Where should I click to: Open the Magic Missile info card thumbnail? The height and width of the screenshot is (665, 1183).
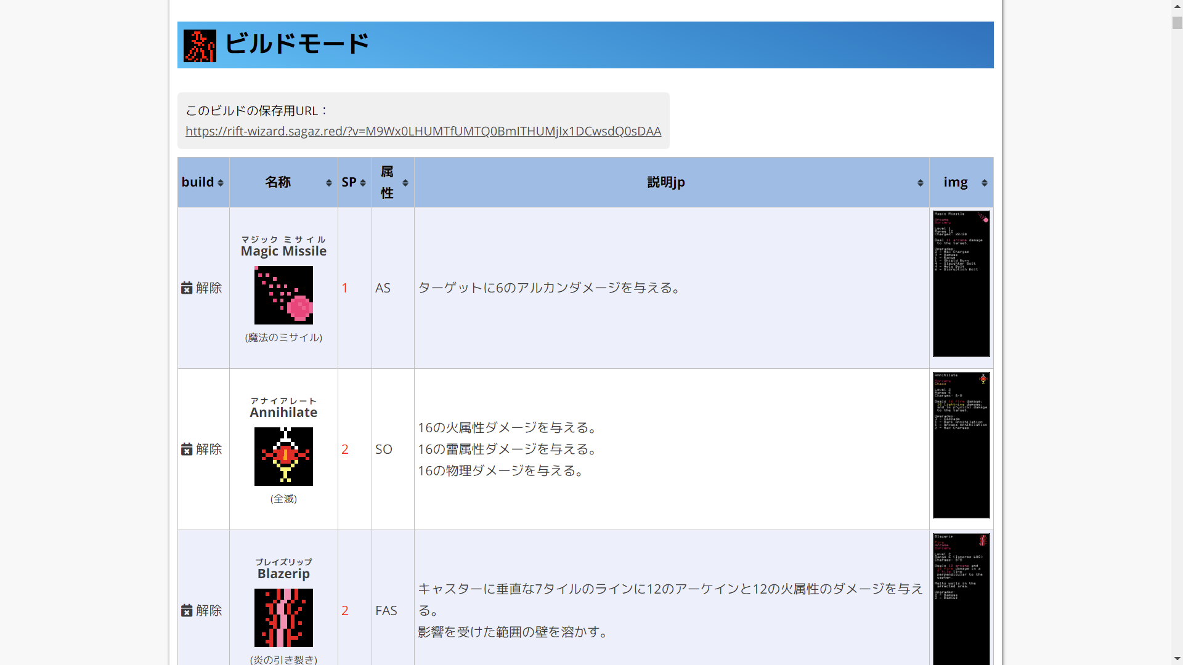click(x=961, y=284)
